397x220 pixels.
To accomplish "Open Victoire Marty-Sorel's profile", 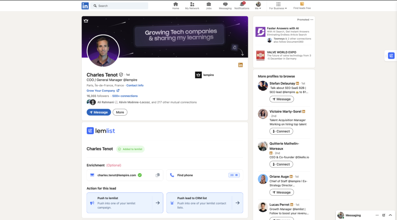I will (285, 111).
